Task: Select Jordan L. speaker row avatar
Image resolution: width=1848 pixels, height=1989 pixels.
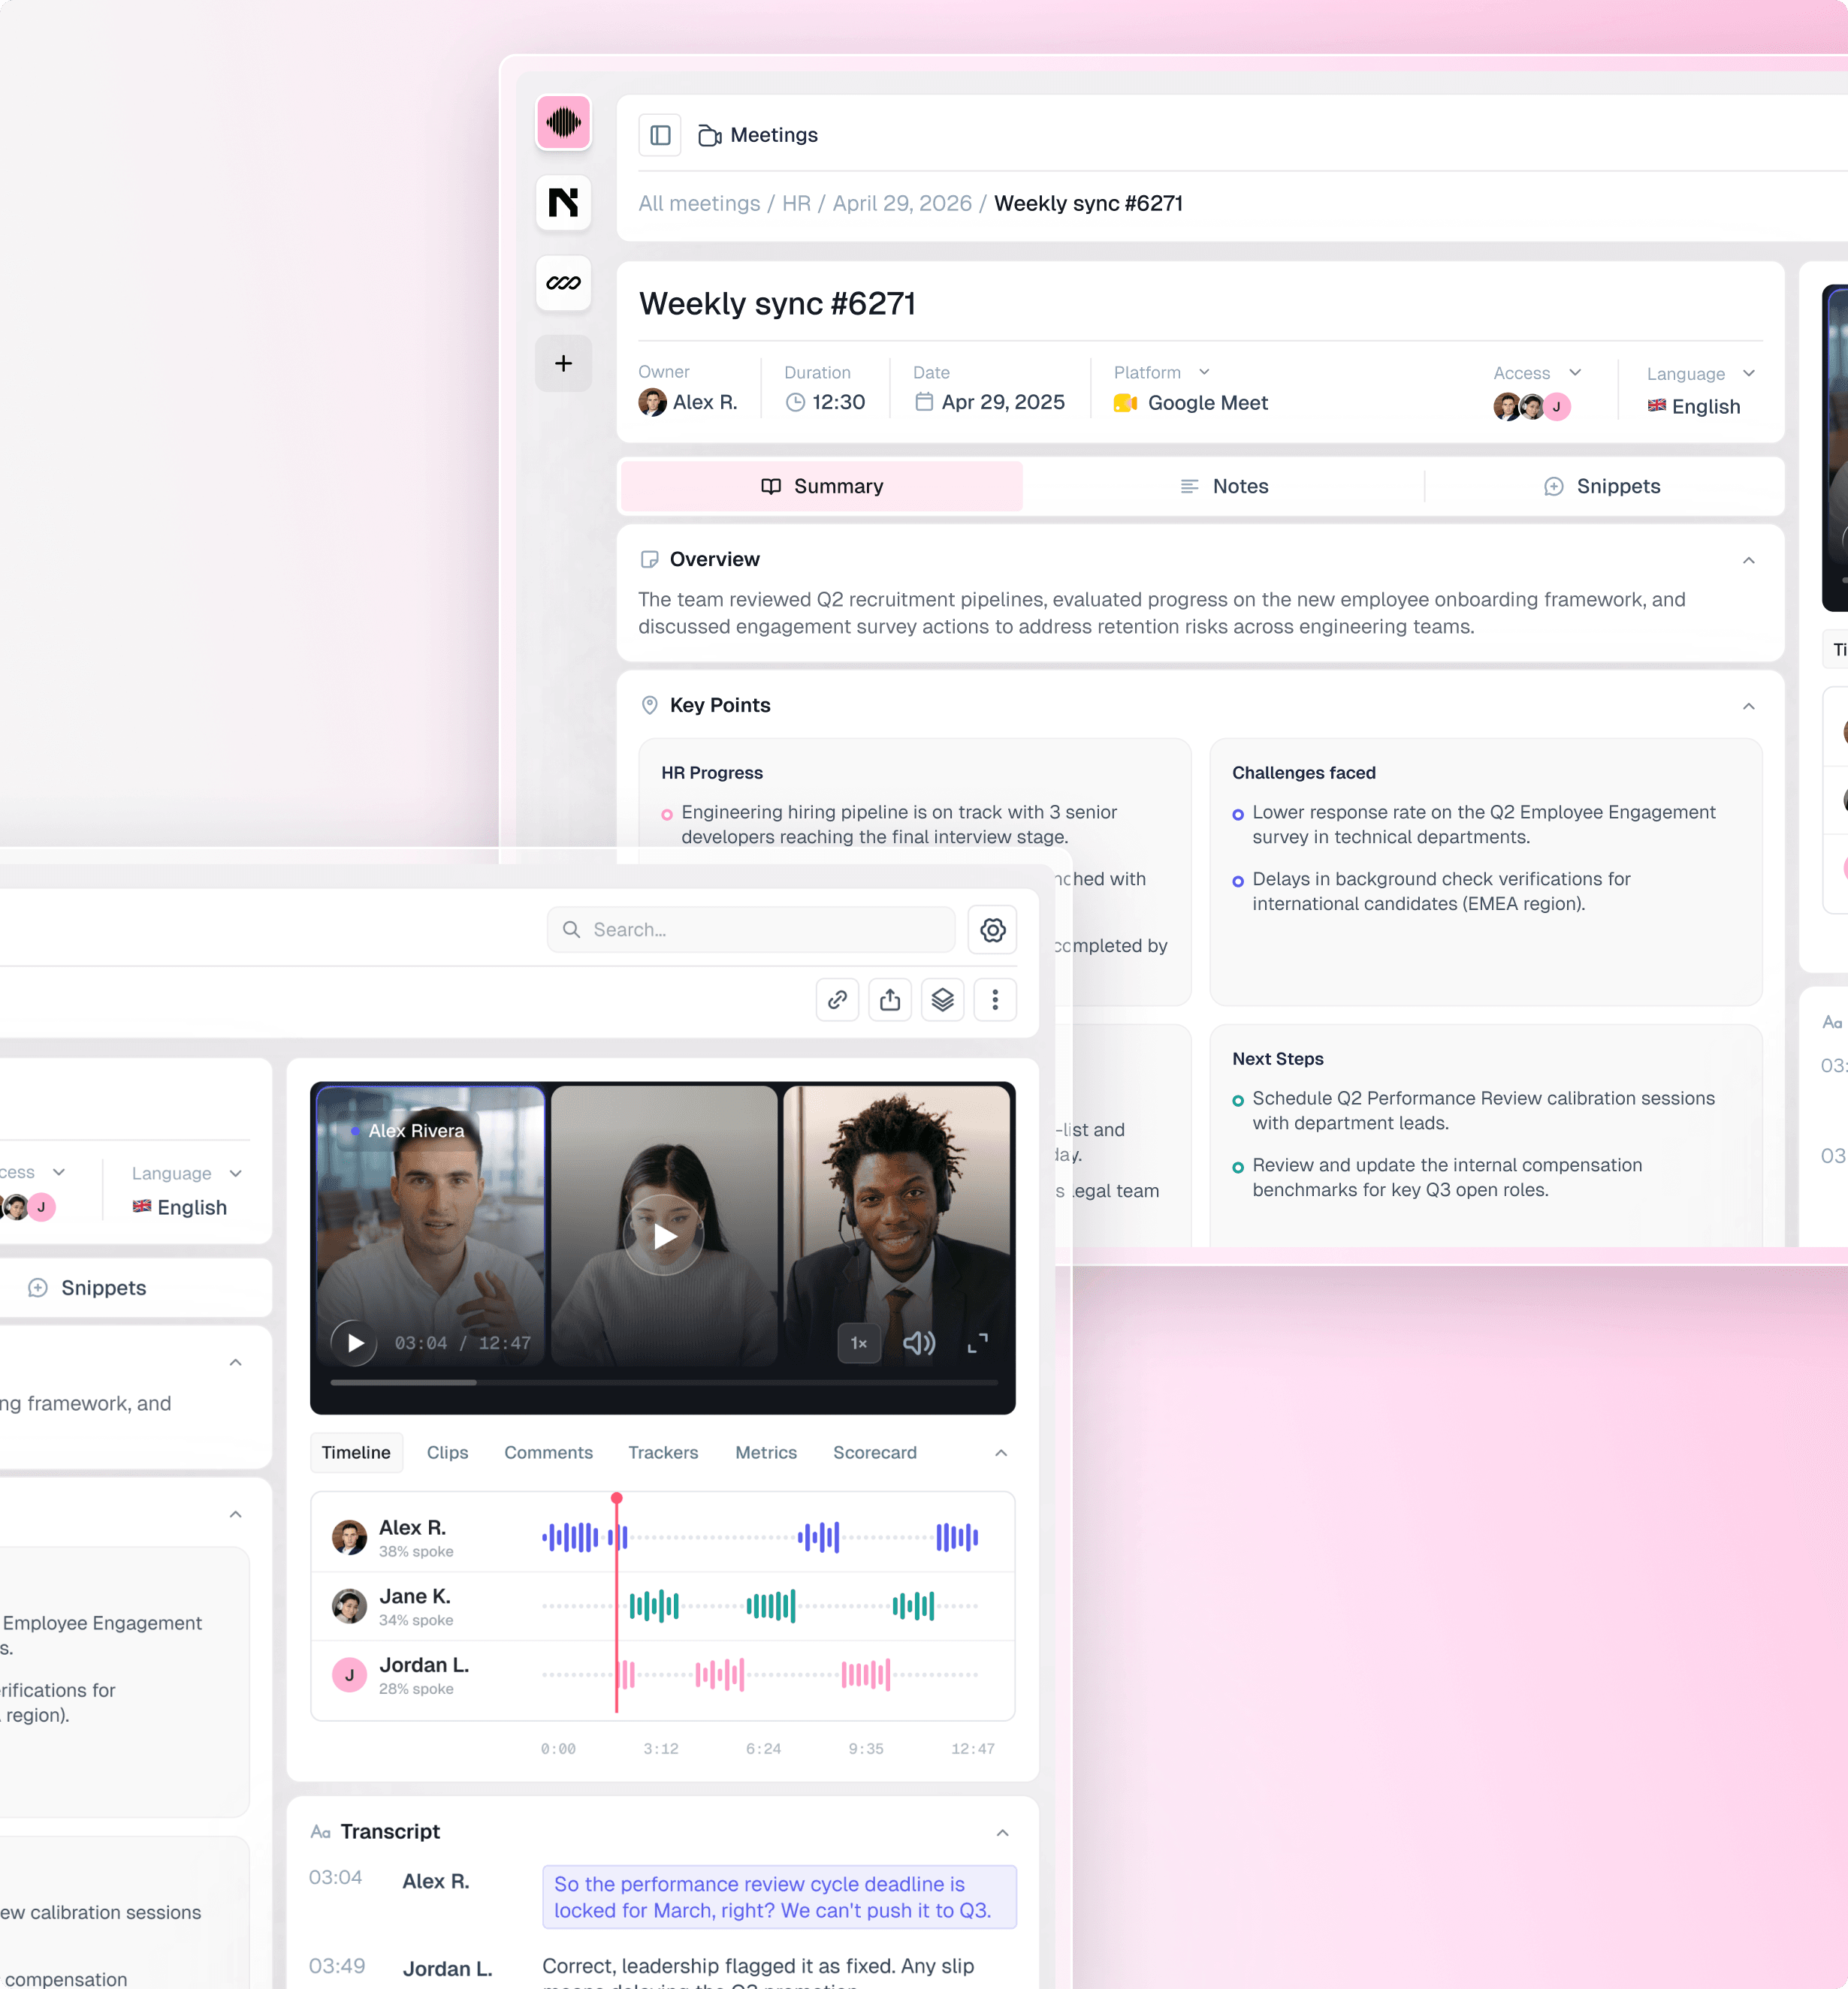Action: click(349, 1674)
